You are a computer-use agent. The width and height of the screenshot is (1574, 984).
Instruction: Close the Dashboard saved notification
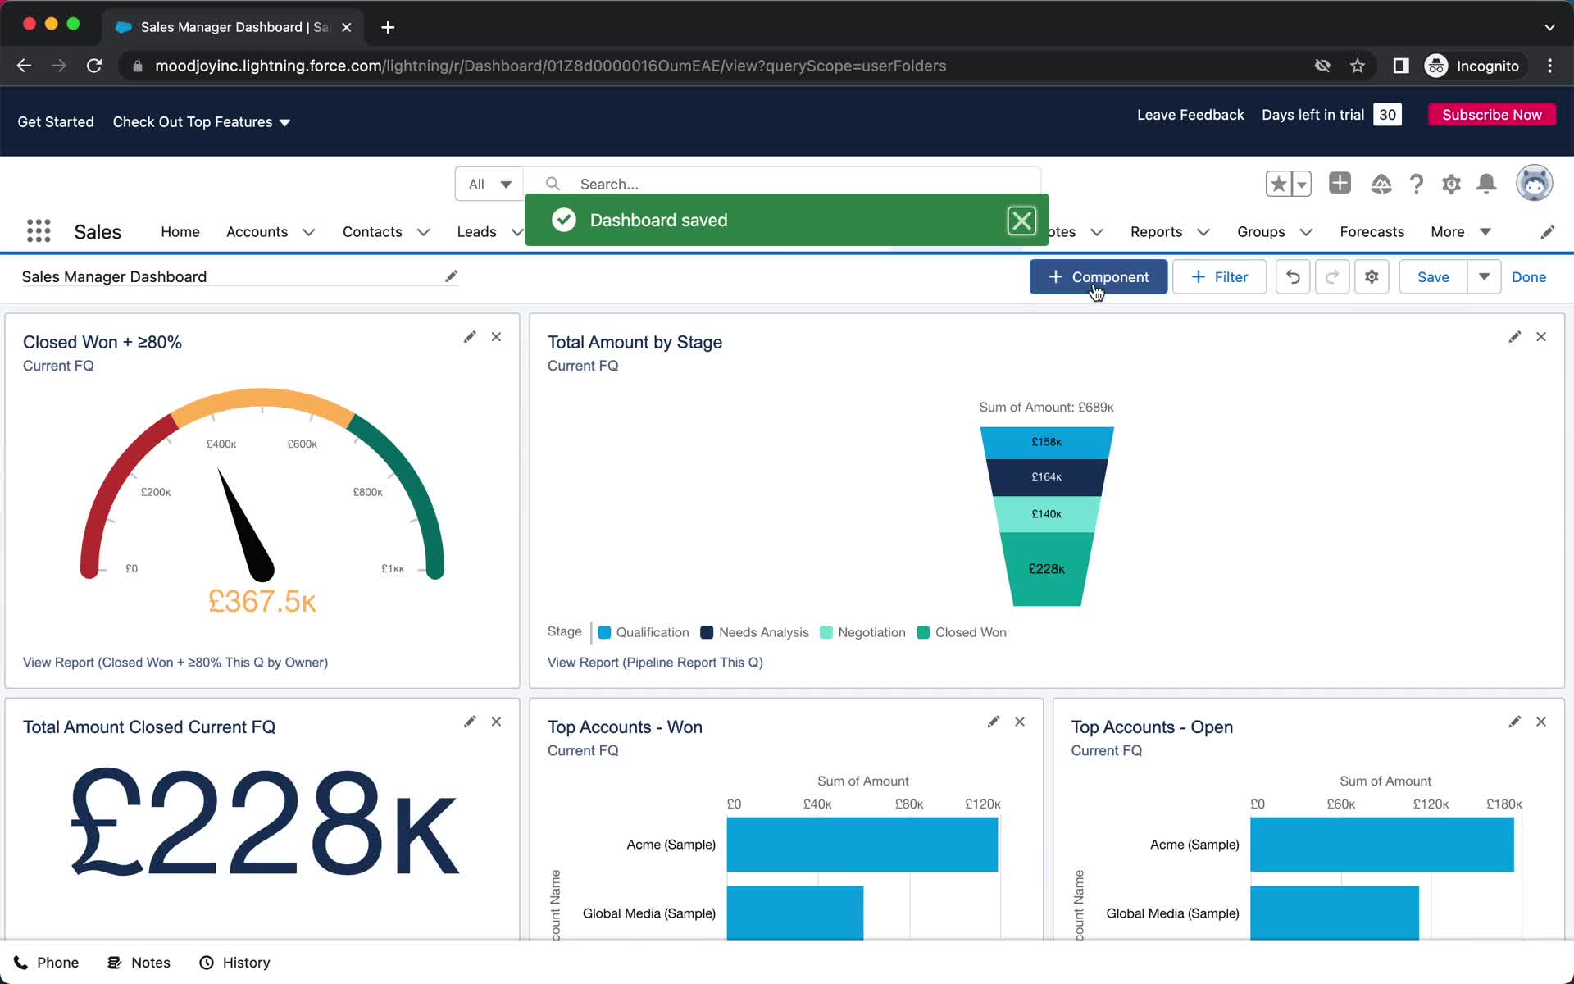[1021, 220]
